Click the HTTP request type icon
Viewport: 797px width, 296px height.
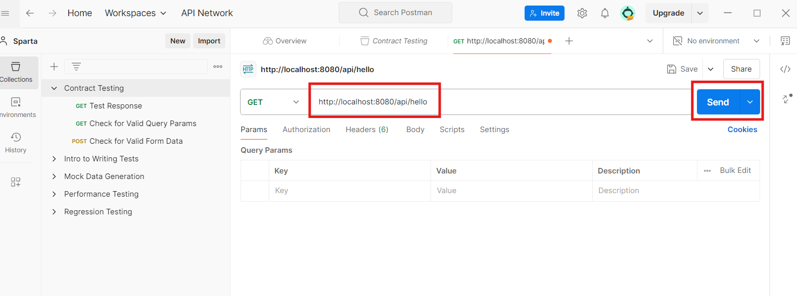point(248,69)
